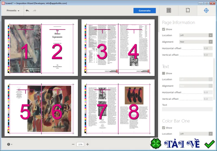Select the sheet with pages 3 and 4
This screenshot has height=151, width=217.
pos(118,48)
